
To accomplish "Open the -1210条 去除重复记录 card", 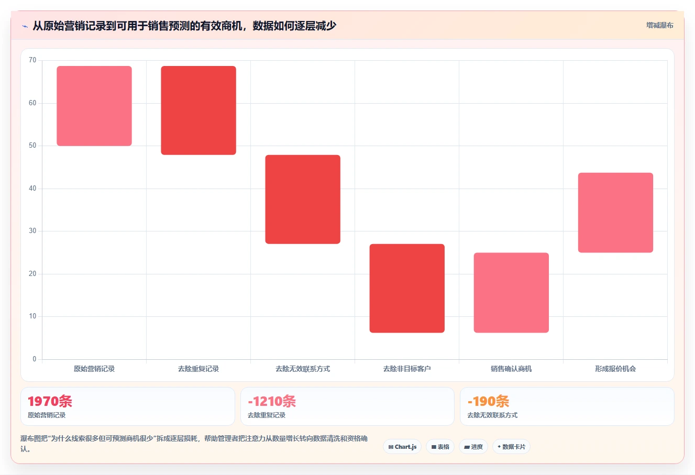I will click(347, 406).
